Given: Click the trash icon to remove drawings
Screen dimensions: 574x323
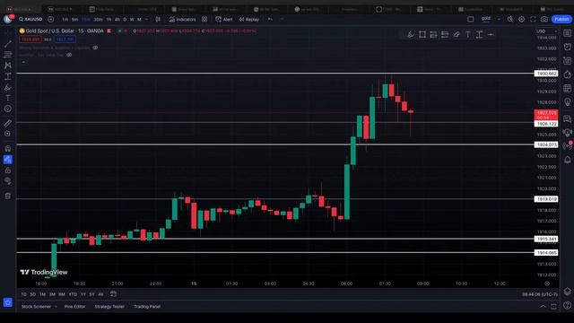Looking at the screenshot, I should click(8, 196).
